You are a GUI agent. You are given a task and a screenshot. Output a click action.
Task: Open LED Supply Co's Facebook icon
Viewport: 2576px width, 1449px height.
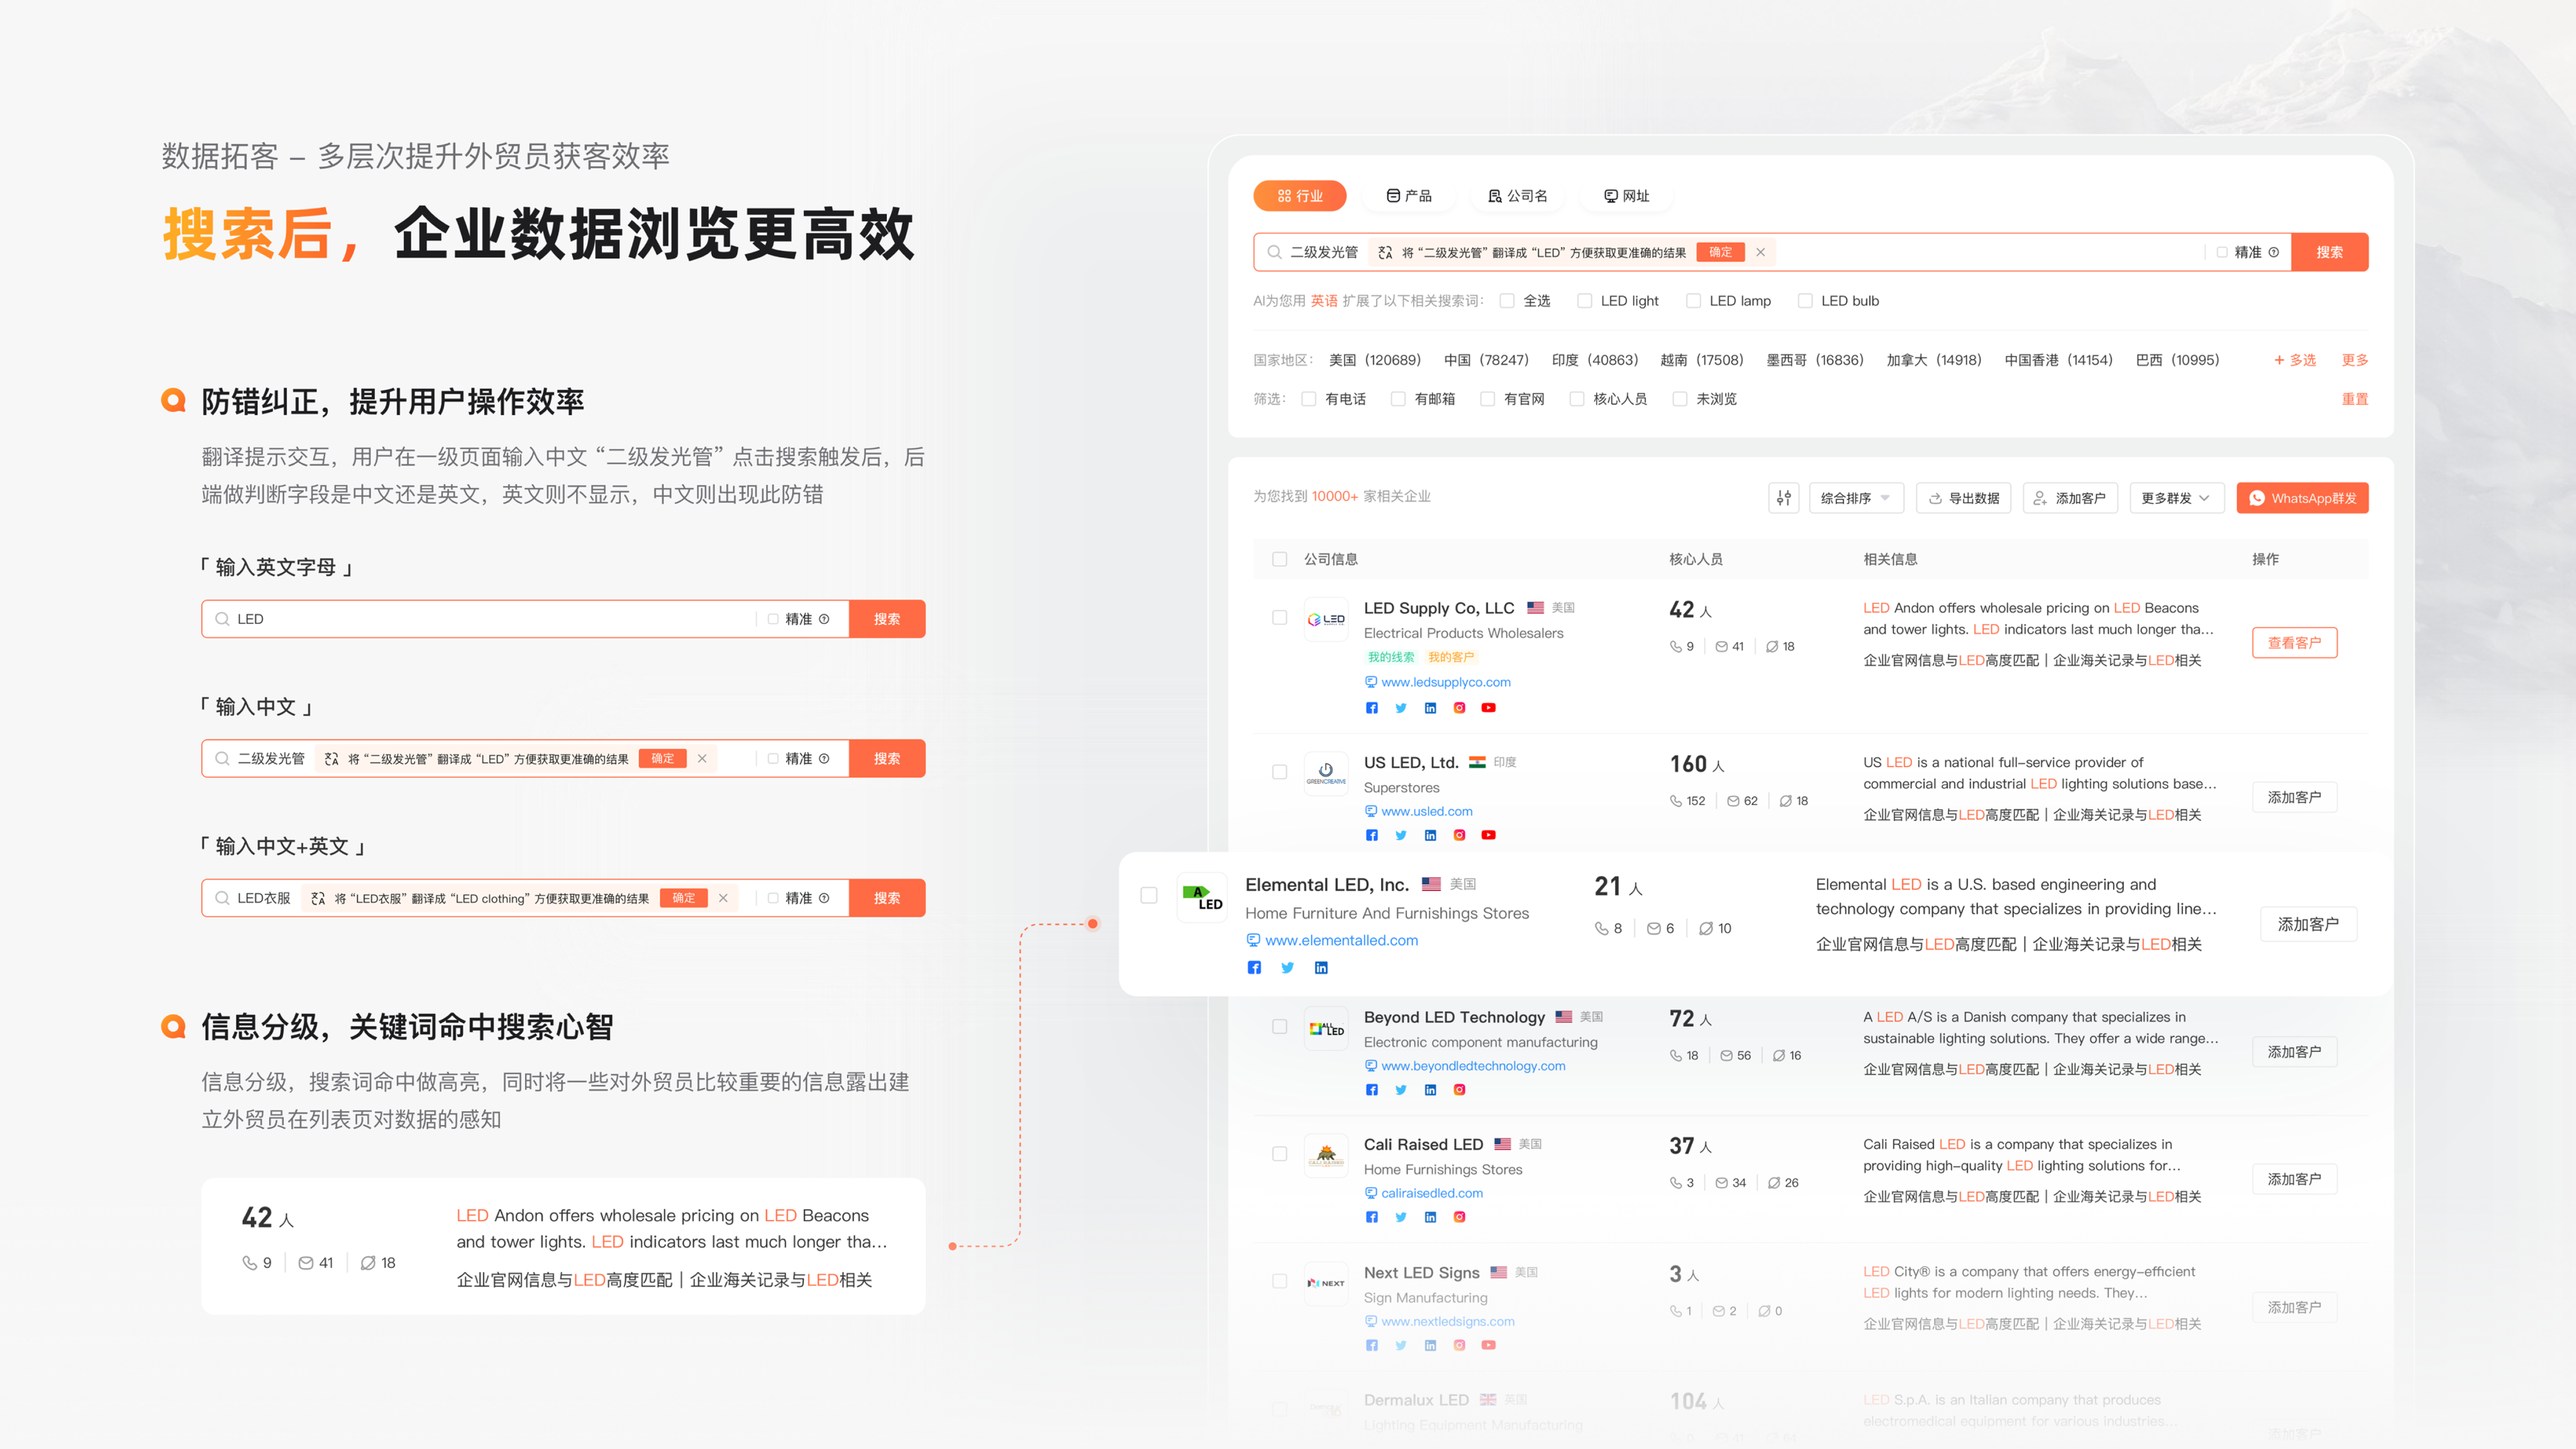(1372, 708)
